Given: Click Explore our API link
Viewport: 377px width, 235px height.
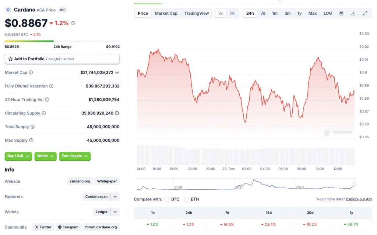Looking at the screenshot, I should (359, 199).
